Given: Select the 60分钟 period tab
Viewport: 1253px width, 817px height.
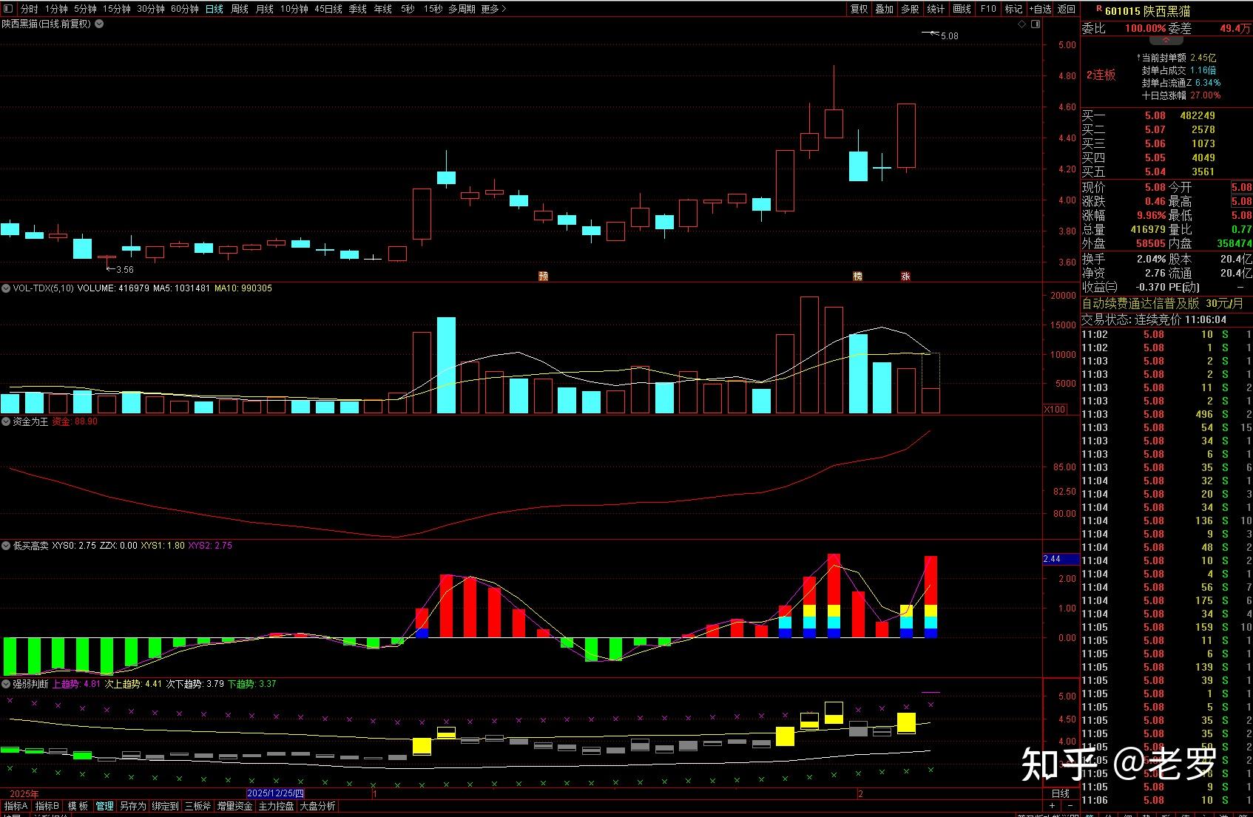Looking at the screenshot, I should [x=184, y=9].
